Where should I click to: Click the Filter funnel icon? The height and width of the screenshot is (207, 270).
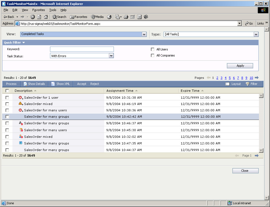tap(247, 84)
